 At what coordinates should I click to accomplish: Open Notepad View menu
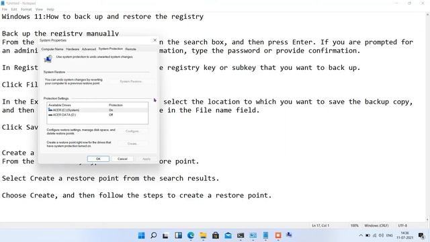pyautogui.click(x=39, y=9)
